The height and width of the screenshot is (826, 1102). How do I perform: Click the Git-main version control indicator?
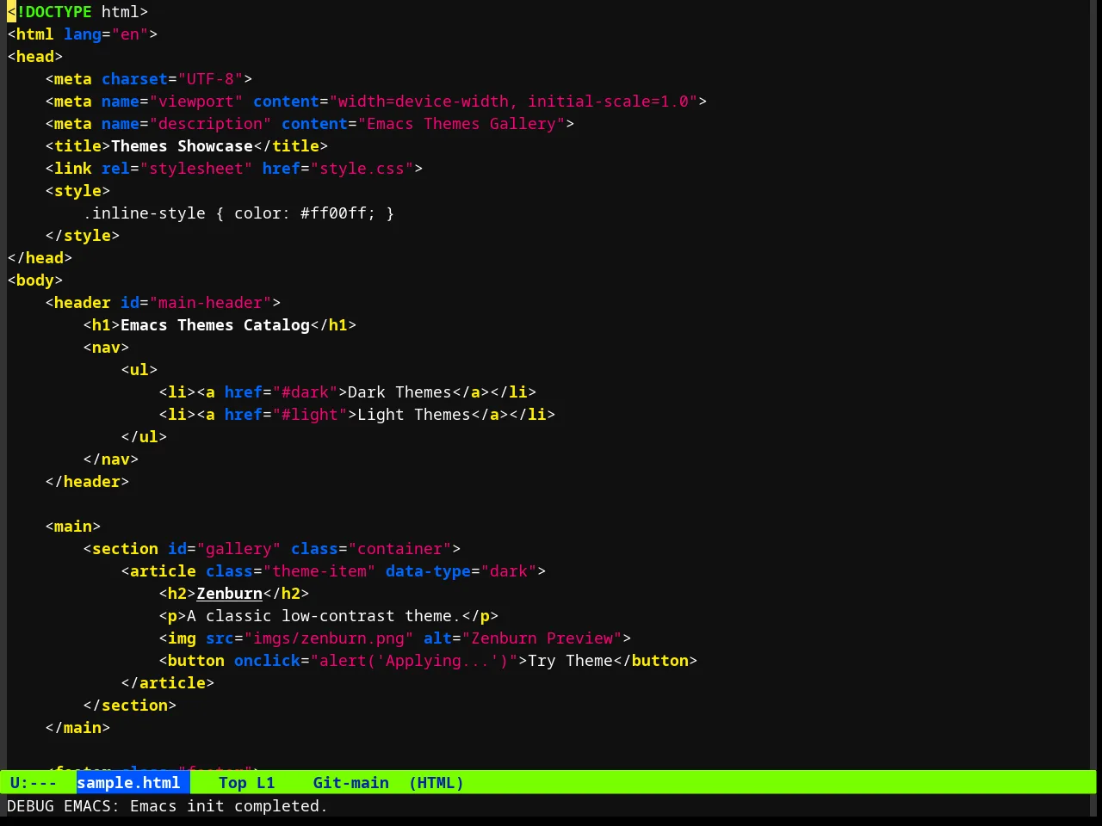click(350, 783)
